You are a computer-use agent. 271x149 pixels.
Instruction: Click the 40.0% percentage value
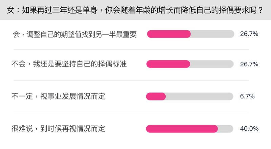[x=249, y=129]
